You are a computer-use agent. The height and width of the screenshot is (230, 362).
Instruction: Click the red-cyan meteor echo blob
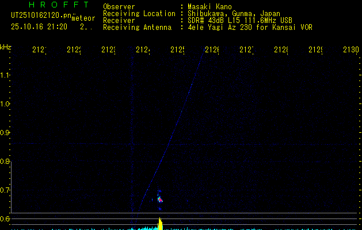coord(161,200)
